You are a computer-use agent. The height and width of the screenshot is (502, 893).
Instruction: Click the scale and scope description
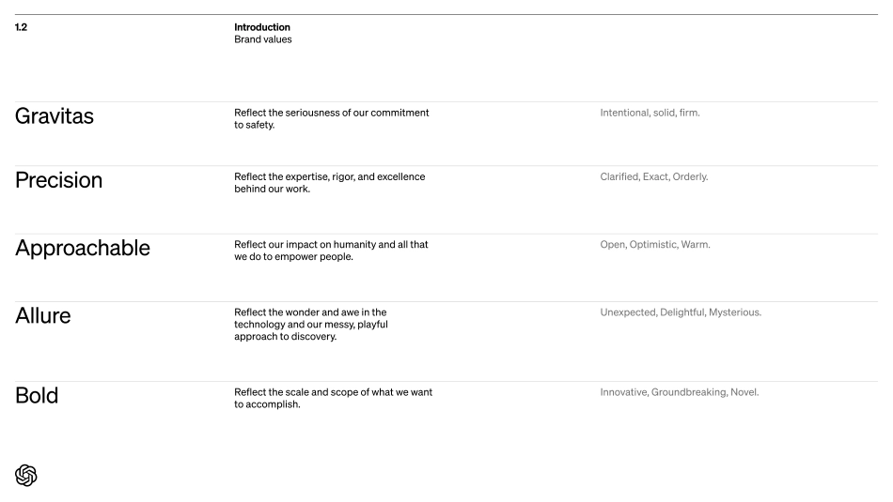[333, 398]
